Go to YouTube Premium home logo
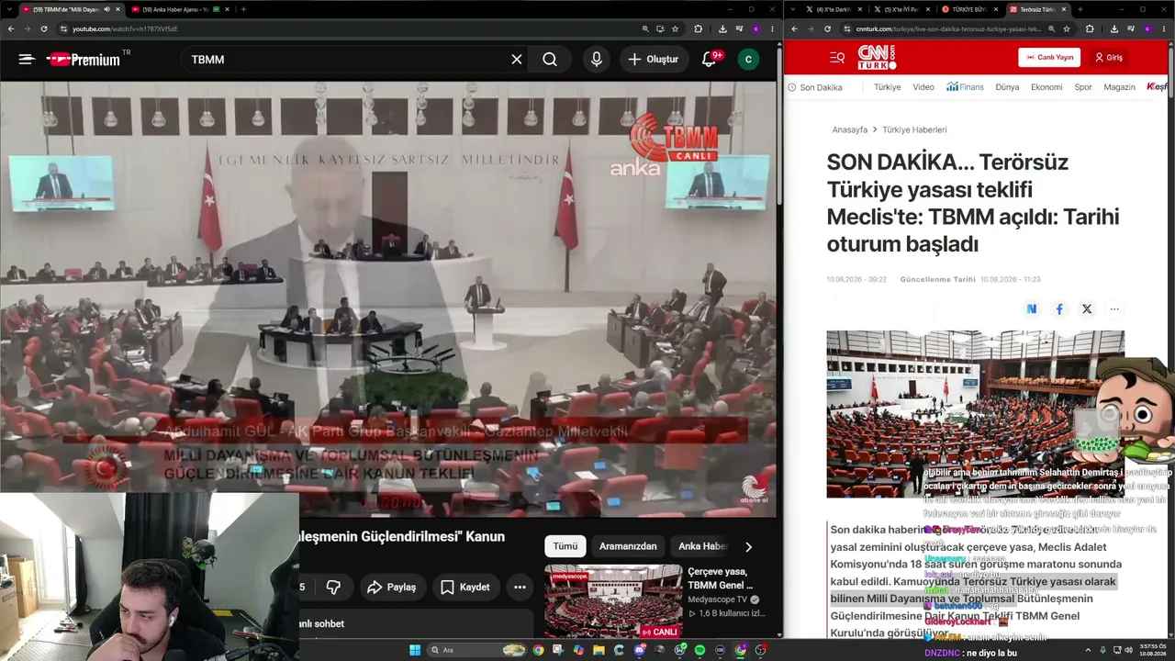 pyautogui.click(x=84, y=60)
